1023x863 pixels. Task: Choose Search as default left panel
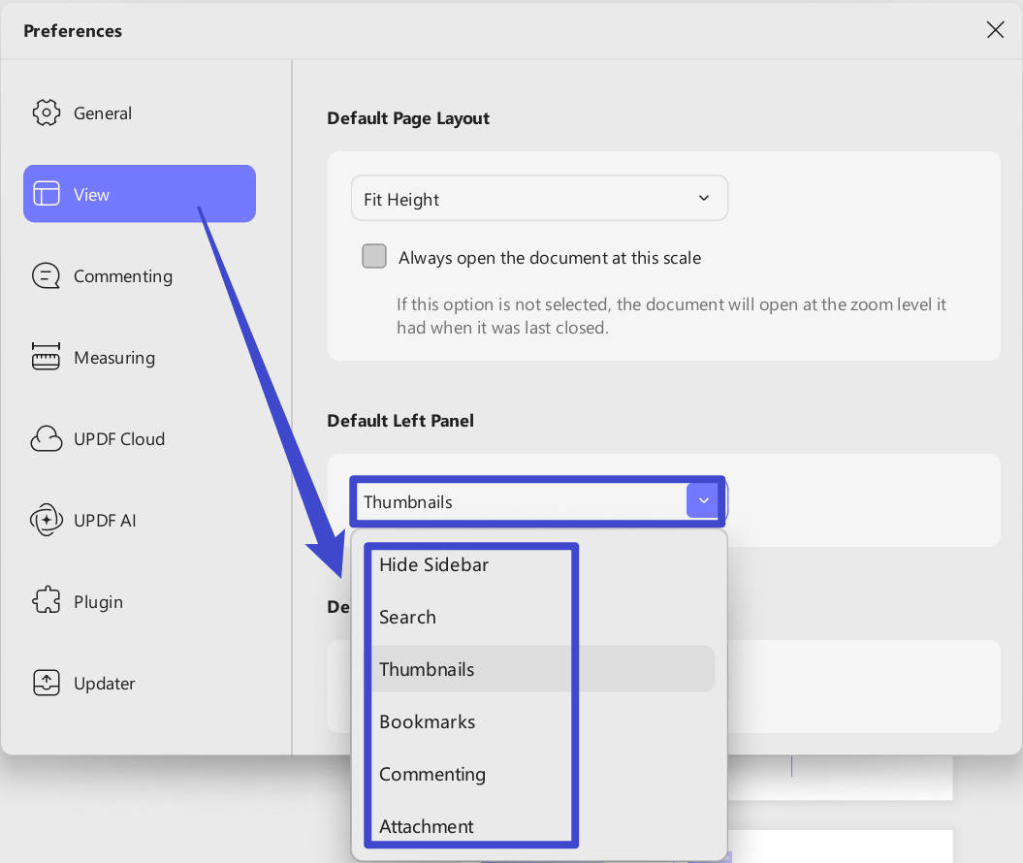click(407, 617)
